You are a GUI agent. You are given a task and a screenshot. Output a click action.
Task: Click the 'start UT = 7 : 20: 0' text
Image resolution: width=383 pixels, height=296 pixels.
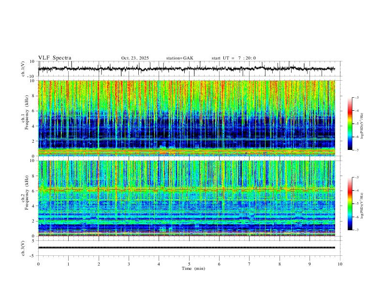234,58
